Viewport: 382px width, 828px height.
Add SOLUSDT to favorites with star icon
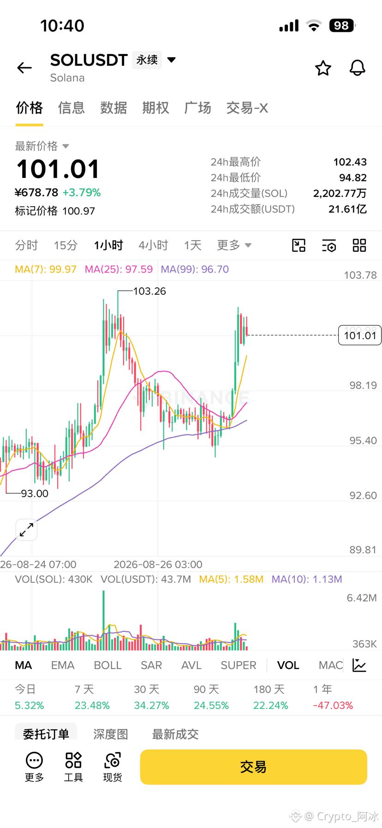(x=323, y=68)
